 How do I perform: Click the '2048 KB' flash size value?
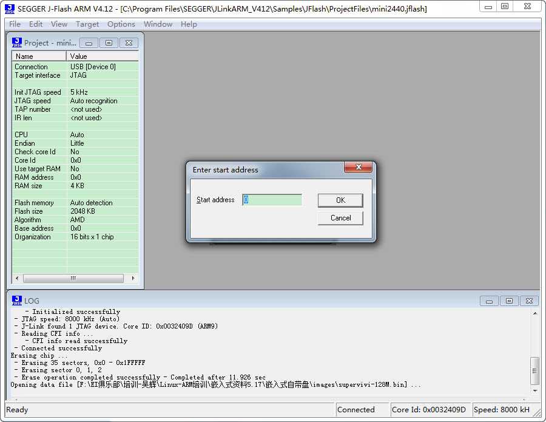pyautogui.click(x=83, y=211)
